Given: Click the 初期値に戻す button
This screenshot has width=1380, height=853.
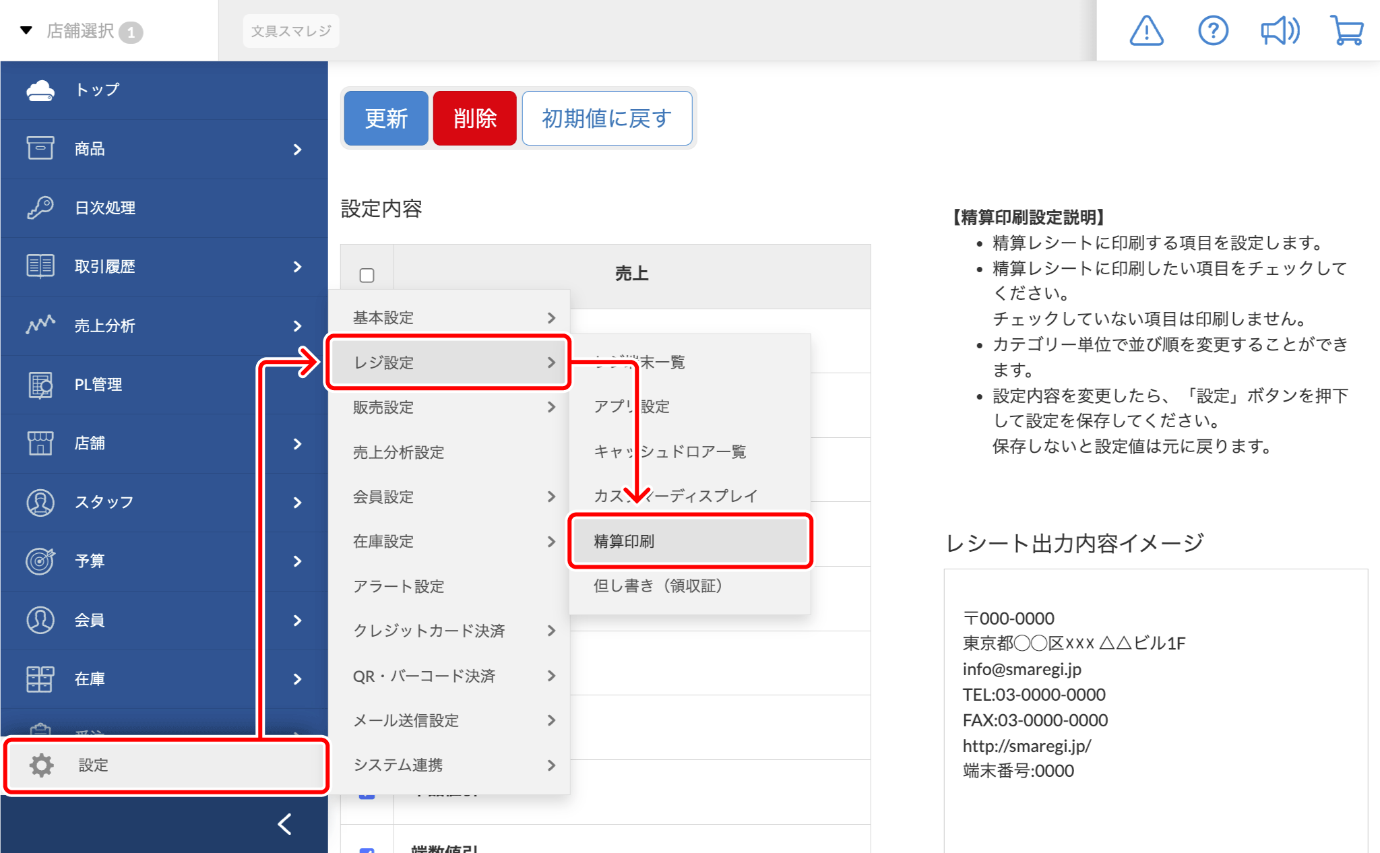Looking at the screenshot, I should click(606, 119).
